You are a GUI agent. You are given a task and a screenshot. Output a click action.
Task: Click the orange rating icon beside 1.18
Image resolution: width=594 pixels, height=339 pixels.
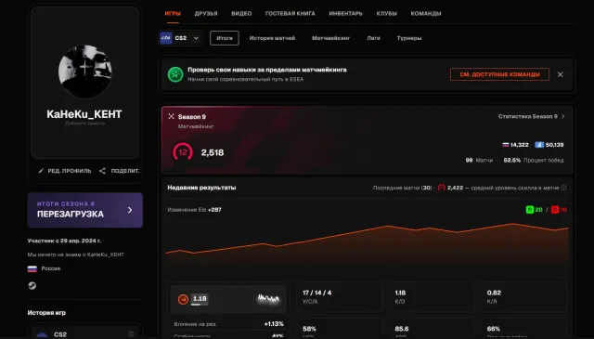pos(183,299)
